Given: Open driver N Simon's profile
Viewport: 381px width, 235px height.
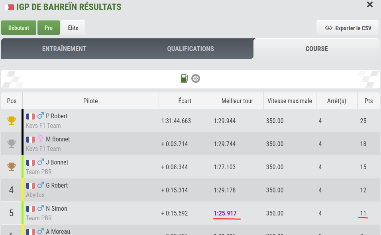Looking at the screenshot, I should 56,208.
